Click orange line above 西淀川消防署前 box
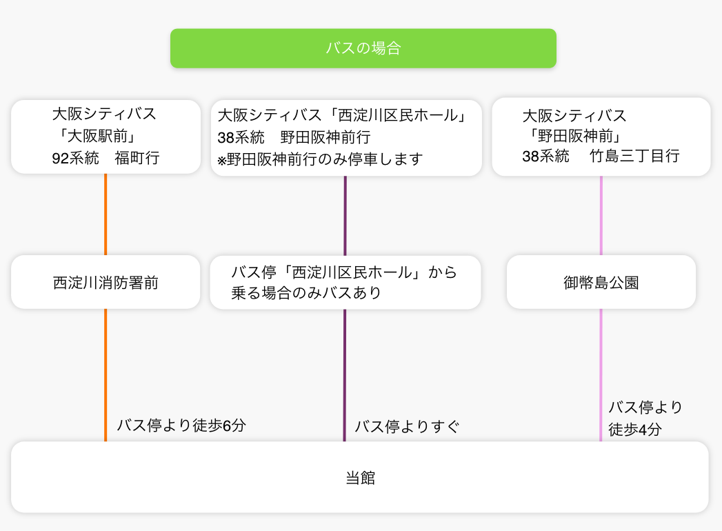 click(x=106, y=214)
